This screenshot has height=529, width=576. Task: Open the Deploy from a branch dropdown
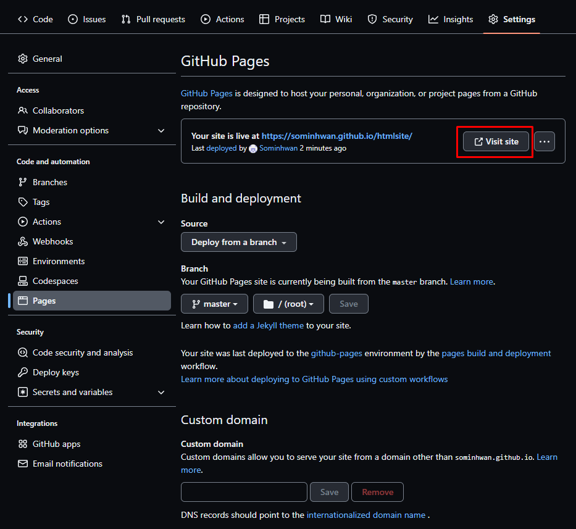pos(239,242)
